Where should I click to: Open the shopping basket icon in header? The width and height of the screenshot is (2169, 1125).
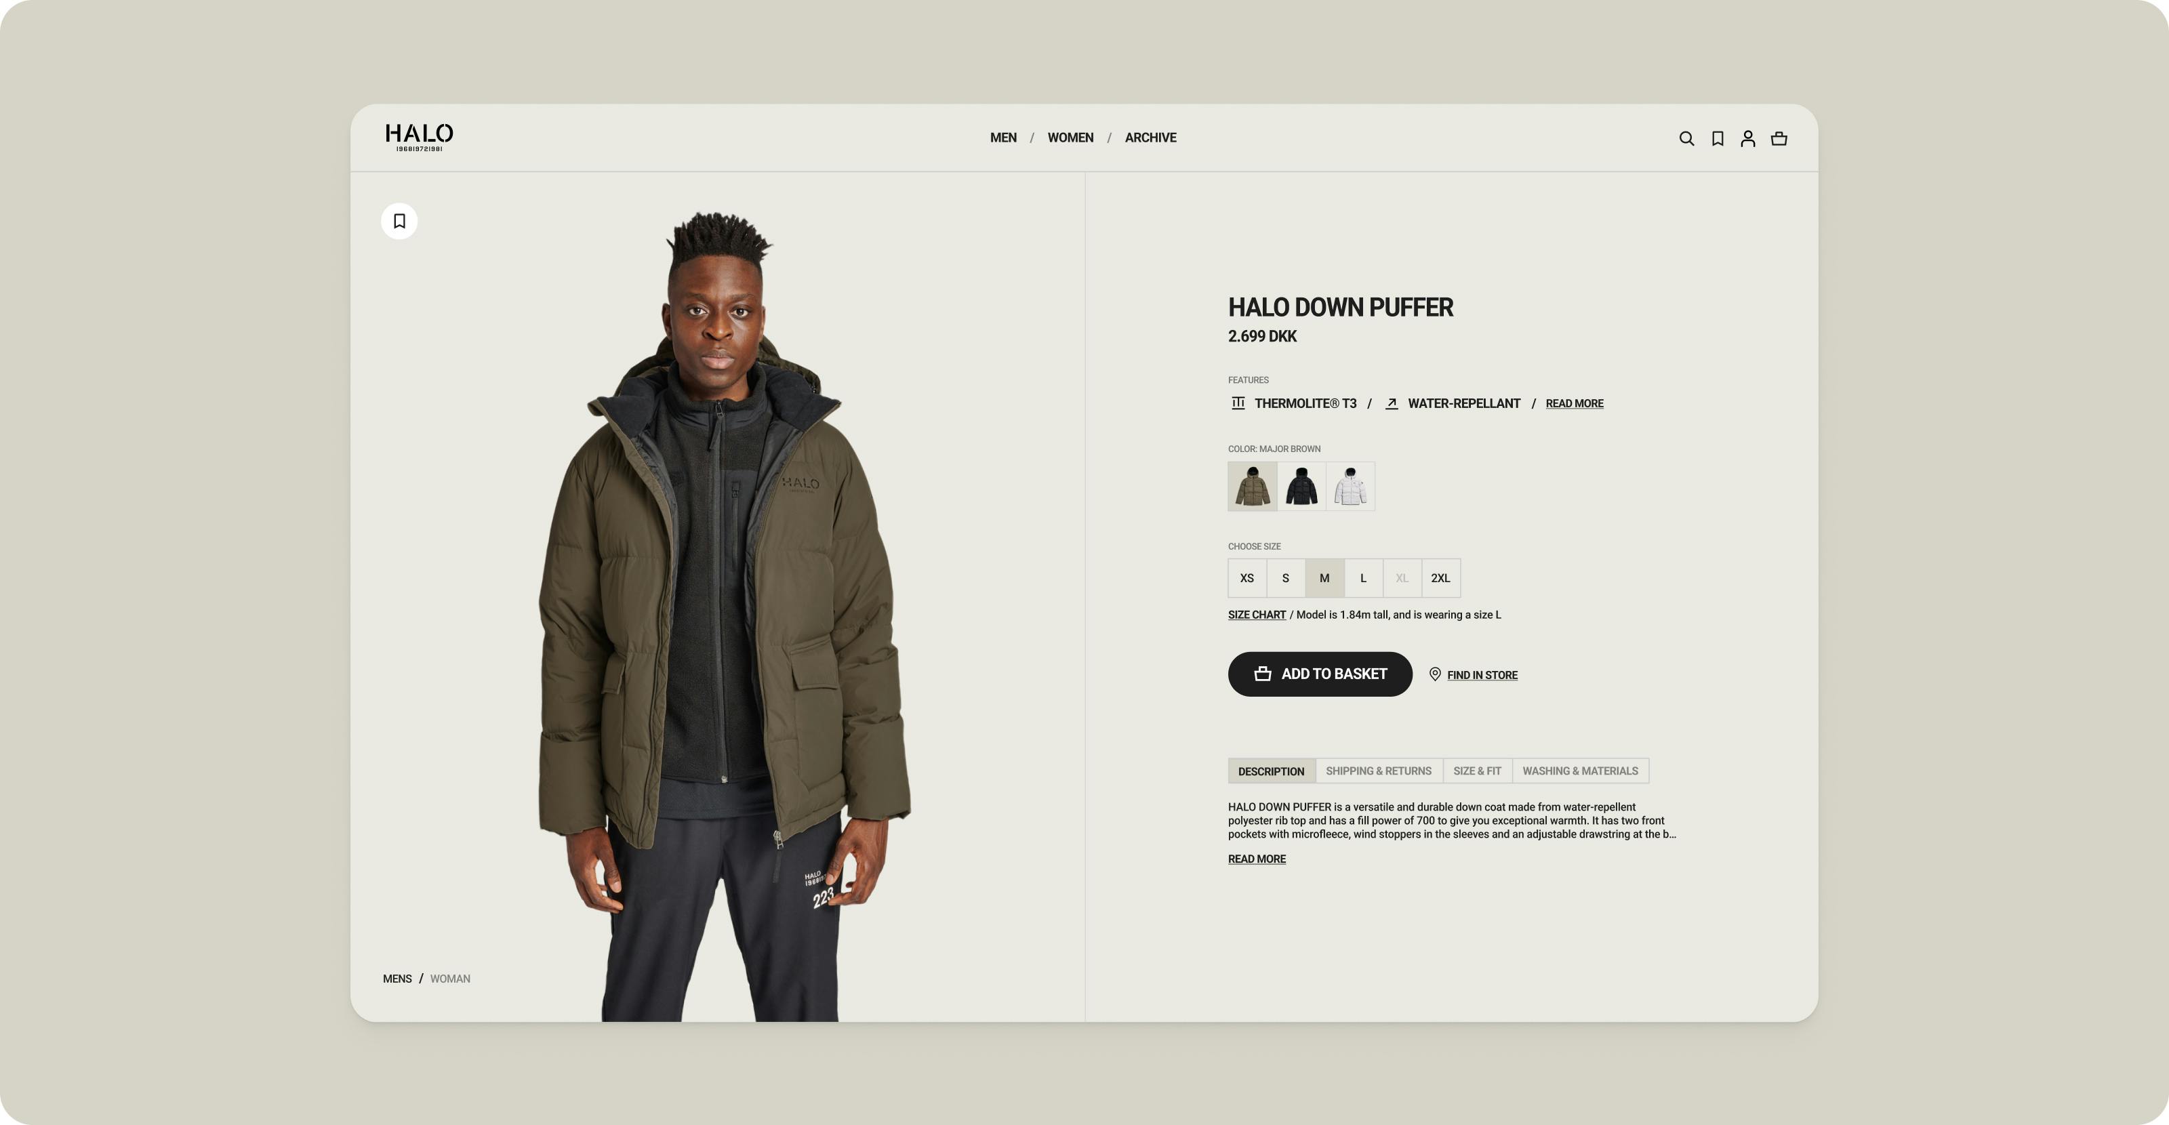pos(1779,139)
